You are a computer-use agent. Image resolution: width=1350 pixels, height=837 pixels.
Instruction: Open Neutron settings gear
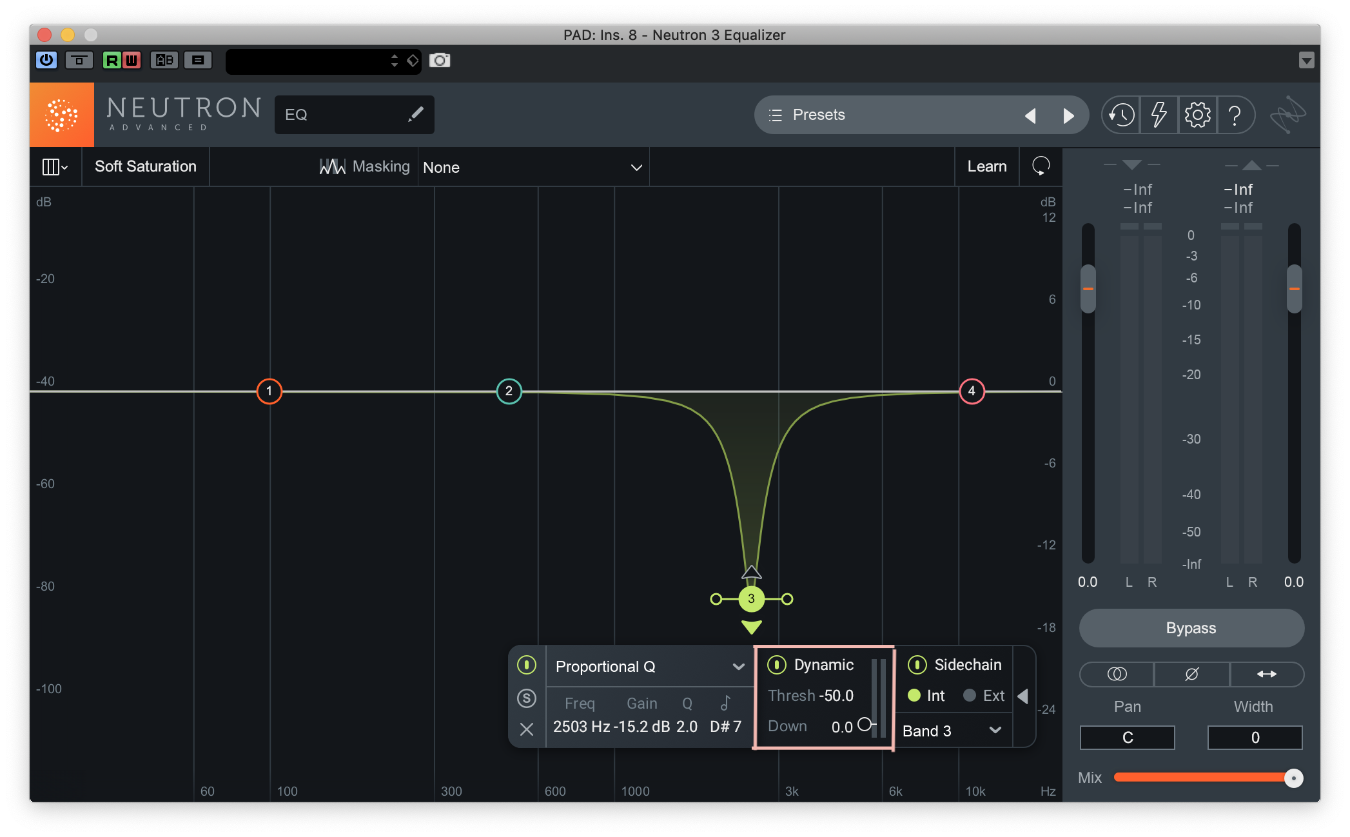1197,115
